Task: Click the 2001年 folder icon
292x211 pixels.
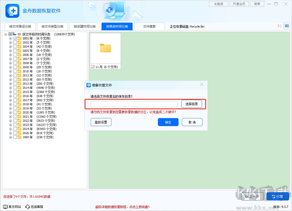Action: pos(19,38)
